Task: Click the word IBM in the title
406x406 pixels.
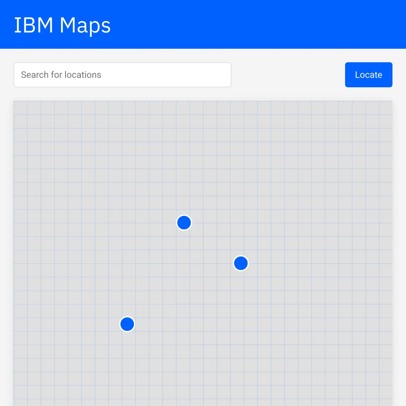Action: 33,25
